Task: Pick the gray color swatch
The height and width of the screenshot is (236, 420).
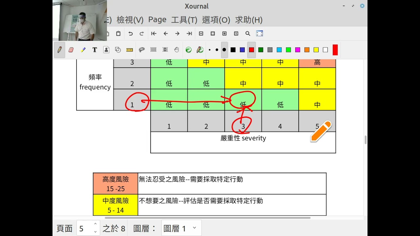Action: pos(270,50)
